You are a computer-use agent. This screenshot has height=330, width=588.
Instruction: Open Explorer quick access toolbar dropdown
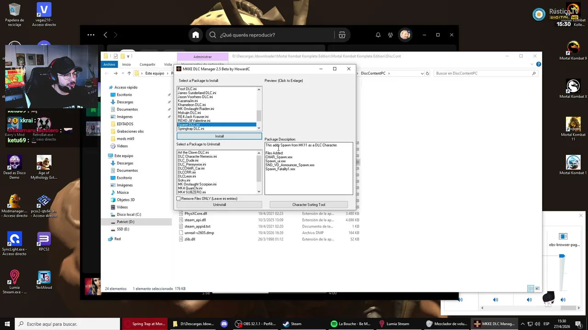coord(128,56)
